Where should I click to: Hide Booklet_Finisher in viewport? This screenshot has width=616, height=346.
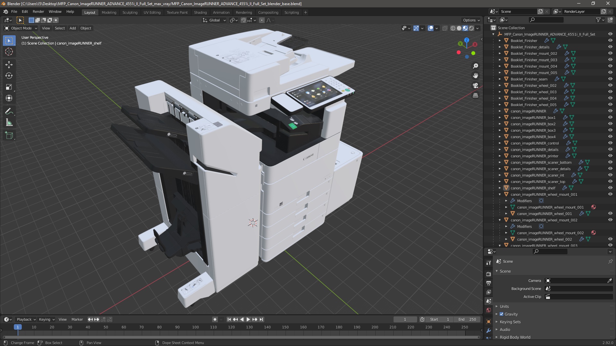coord(610,40)
